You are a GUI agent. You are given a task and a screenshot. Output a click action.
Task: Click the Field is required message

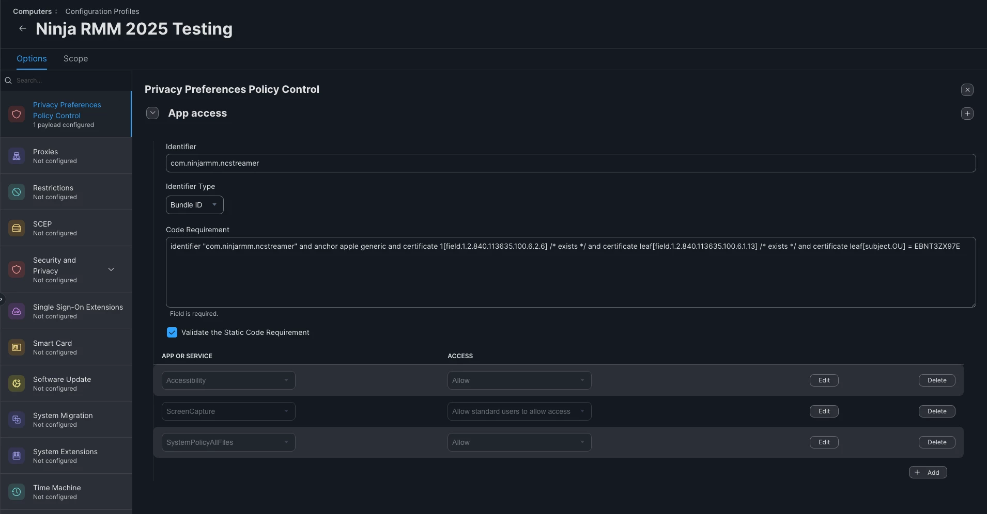click(x=194, y=314)
